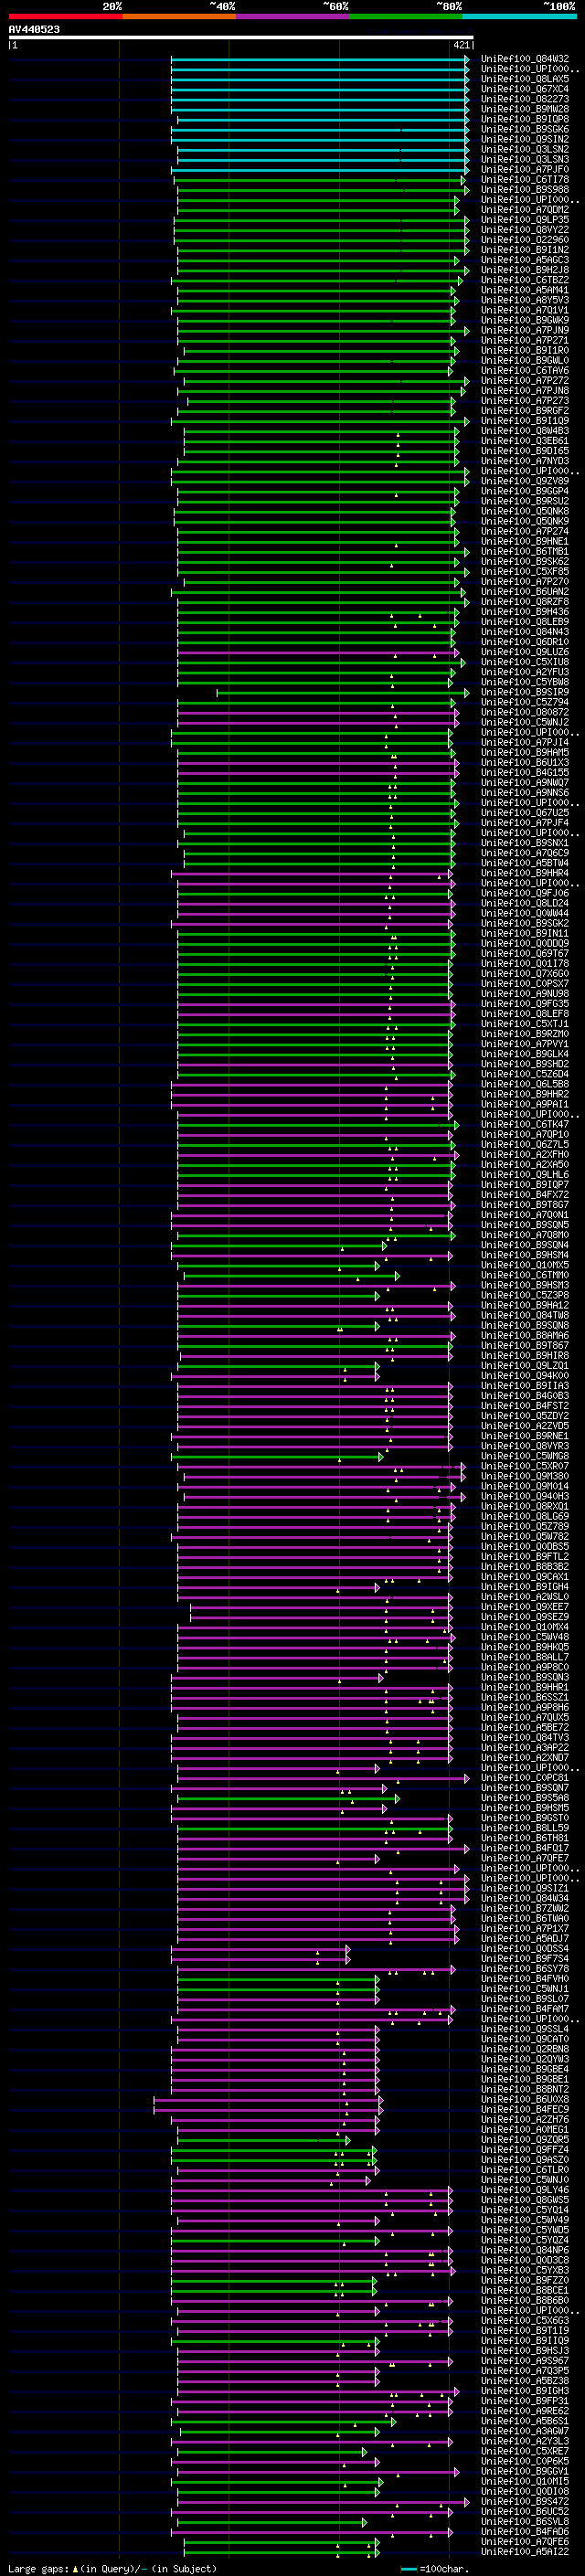585x2576 pixels.
Task: Open hit UniRef100_Q8LAX5
Action: click(525, 79)
